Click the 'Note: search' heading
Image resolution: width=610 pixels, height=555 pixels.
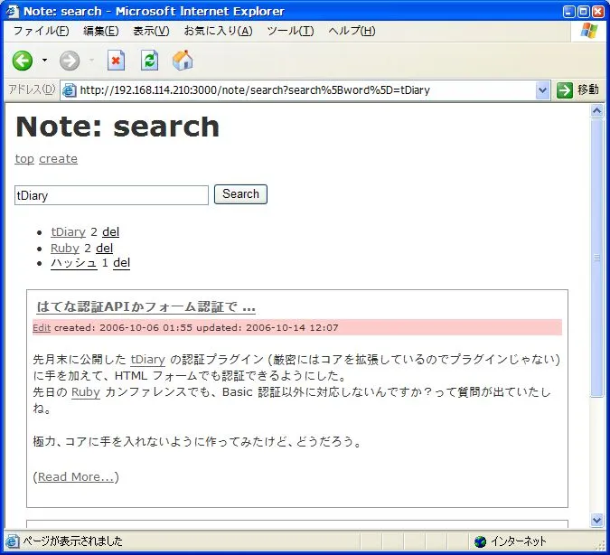pos(117,127)
